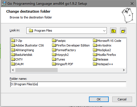Click the scrollbar left arrow
The height and width of the screenshot is (107, 137).
click(13, 70)
